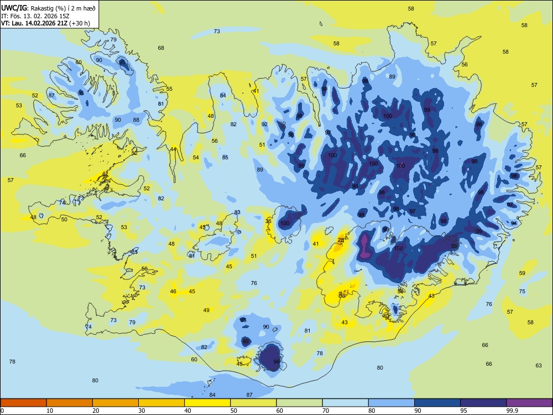
Task: Click the "30" legend scale label
Action: pos(142,411)
